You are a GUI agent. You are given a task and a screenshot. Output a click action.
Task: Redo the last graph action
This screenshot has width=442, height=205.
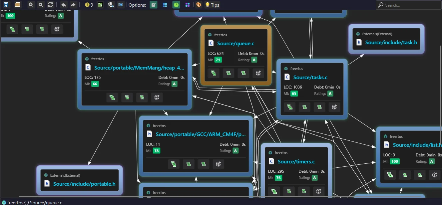coord(73,5)
